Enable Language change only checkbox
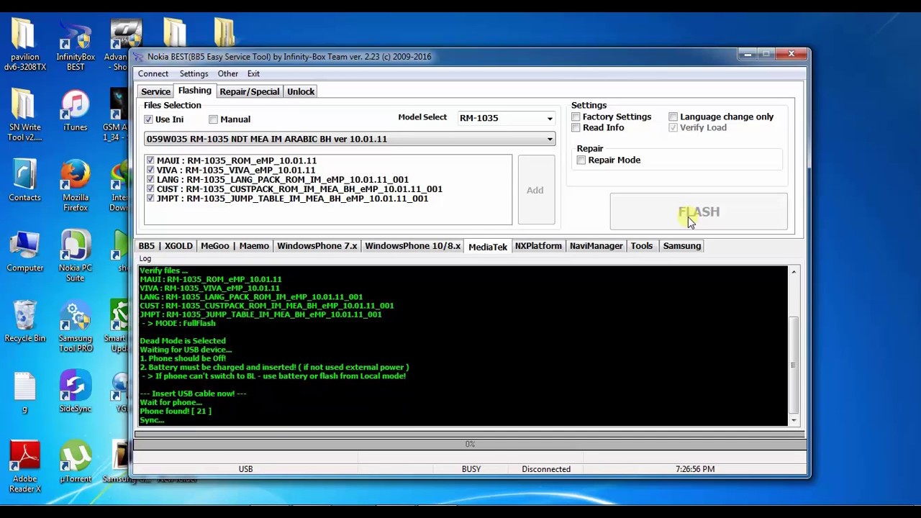The image size is (921, 518). click(673, 117)
